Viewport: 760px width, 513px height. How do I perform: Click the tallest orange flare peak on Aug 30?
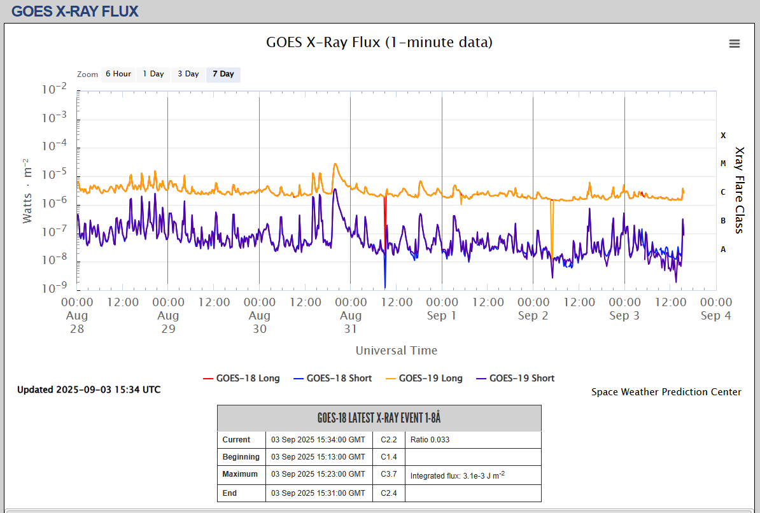point(335,164)
